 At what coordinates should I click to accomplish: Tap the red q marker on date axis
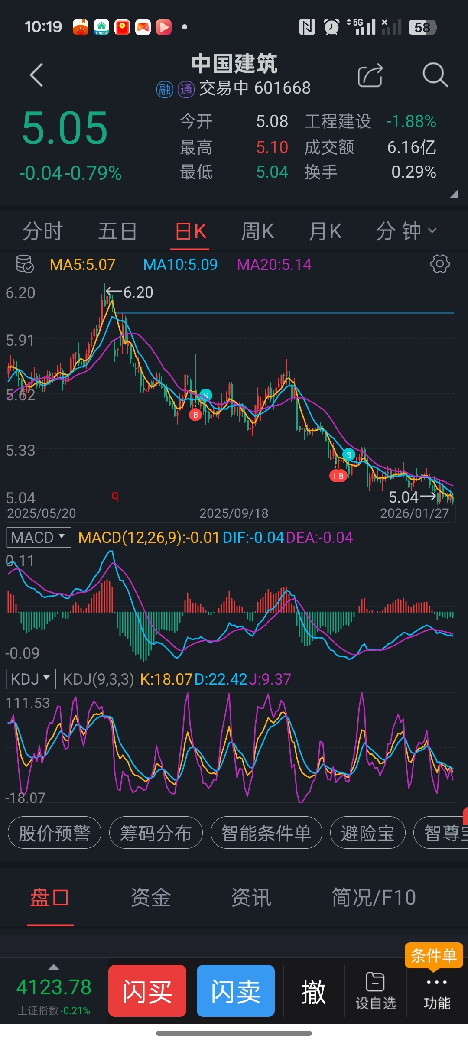coord(115,495)
